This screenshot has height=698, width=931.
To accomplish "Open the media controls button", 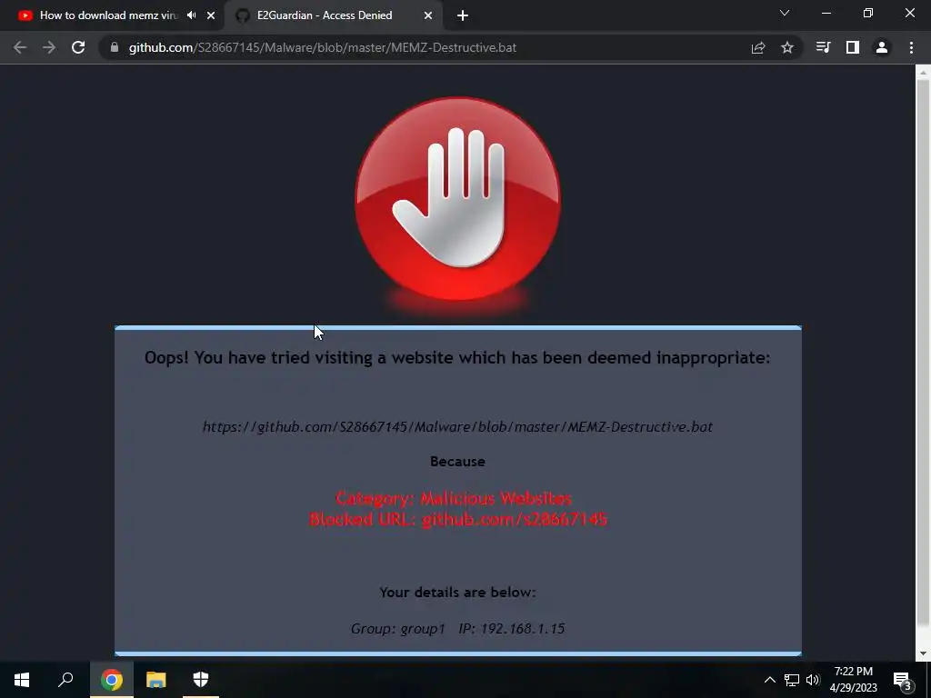I will [823, 47].
